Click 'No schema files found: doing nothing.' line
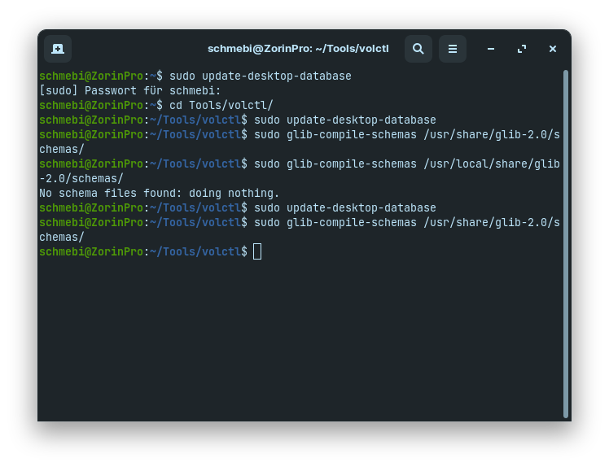 (160, 194)
